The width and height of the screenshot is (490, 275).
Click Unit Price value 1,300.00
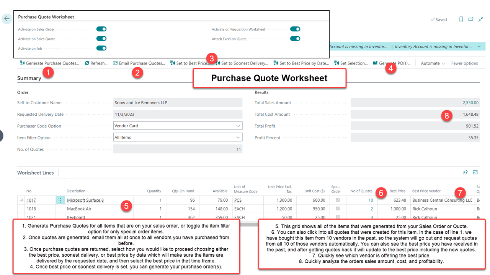284,200
